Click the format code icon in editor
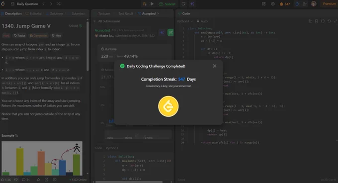The height and width of the screenshot is (183, 338). [x=310, y=21]
